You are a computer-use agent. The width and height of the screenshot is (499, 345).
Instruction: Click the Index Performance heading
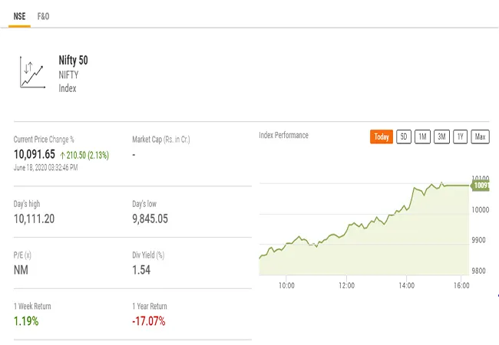coord(283,136)
